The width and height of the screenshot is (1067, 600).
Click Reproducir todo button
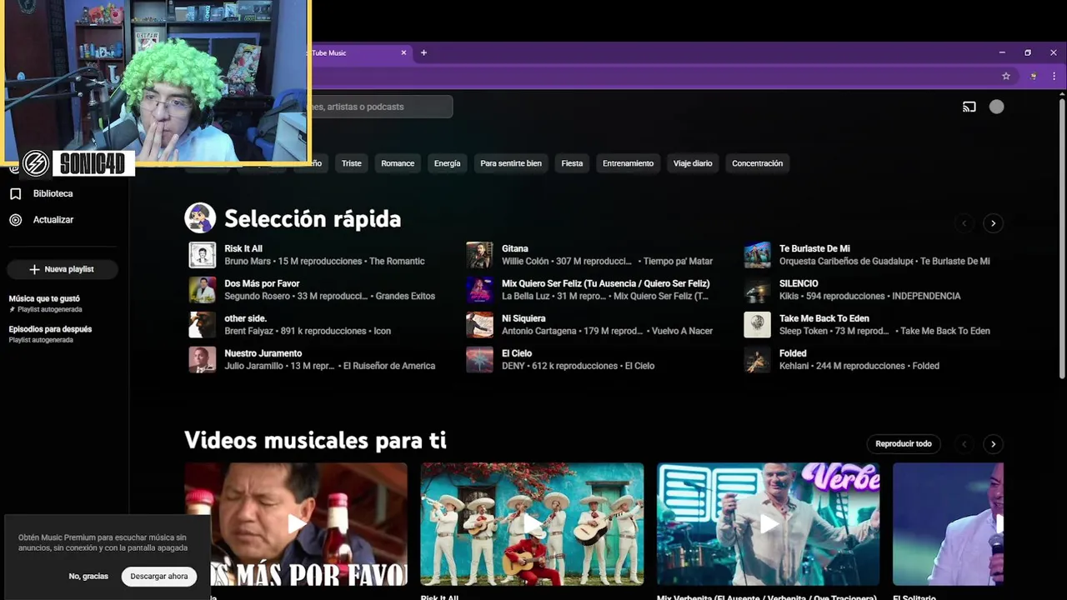click(904, 444)
